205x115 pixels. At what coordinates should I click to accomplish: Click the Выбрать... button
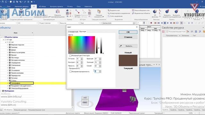click(x=128, y=46)
